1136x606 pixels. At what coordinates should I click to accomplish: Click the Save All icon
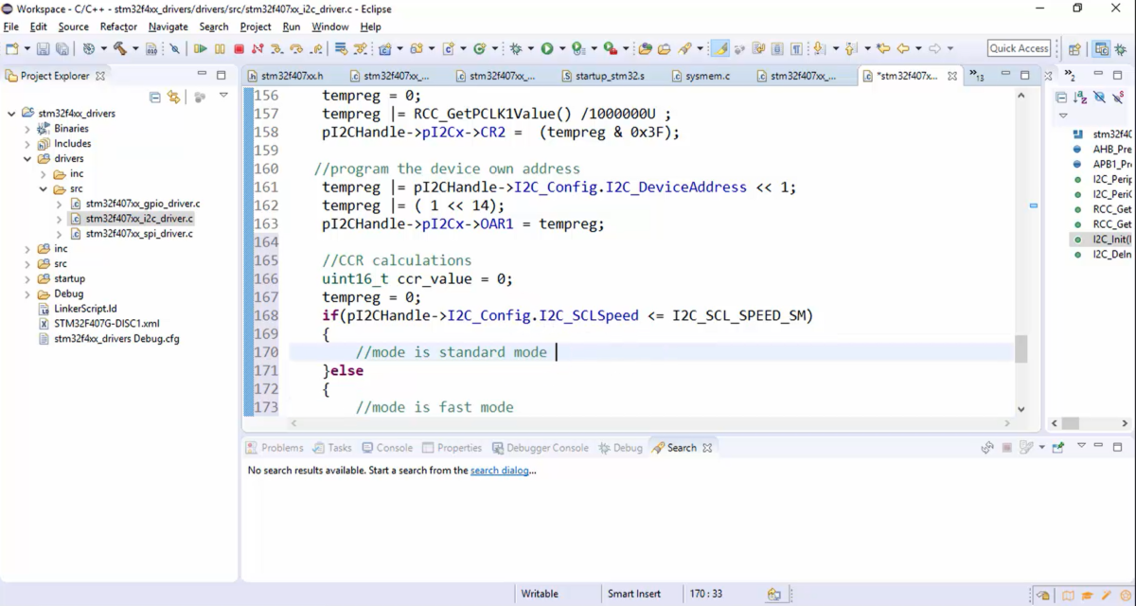tap(62, 48)
